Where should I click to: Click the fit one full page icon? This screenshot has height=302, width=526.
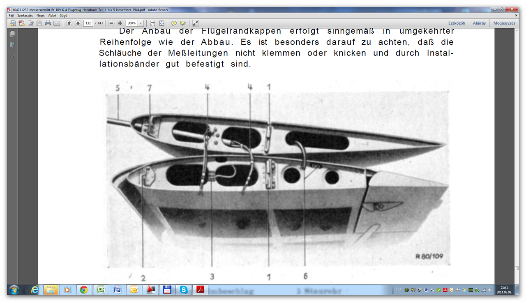(x=162, y=23)
